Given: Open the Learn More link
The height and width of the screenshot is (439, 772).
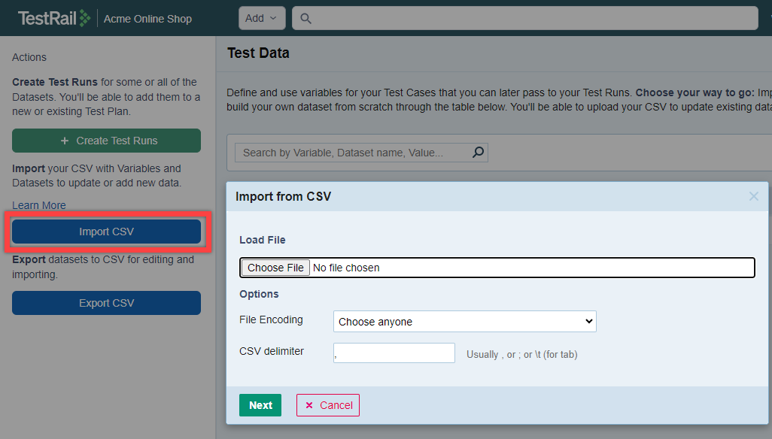Looking at the screenshot, I should 39,205.
